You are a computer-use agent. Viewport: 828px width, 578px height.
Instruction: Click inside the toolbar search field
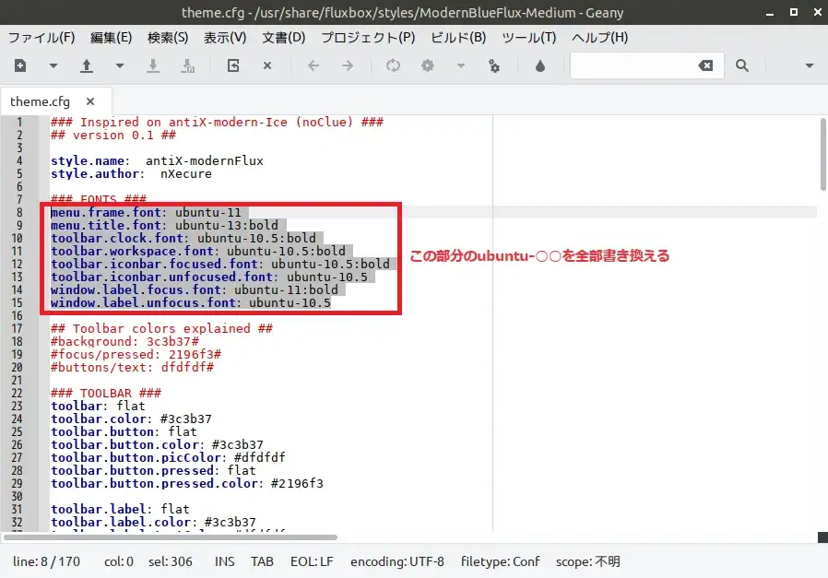coord(632,65)
